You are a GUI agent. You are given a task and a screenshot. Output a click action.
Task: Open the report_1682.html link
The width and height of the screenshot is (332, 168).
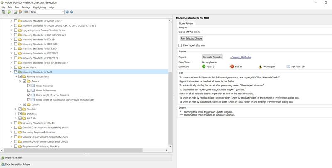(241, 57)
